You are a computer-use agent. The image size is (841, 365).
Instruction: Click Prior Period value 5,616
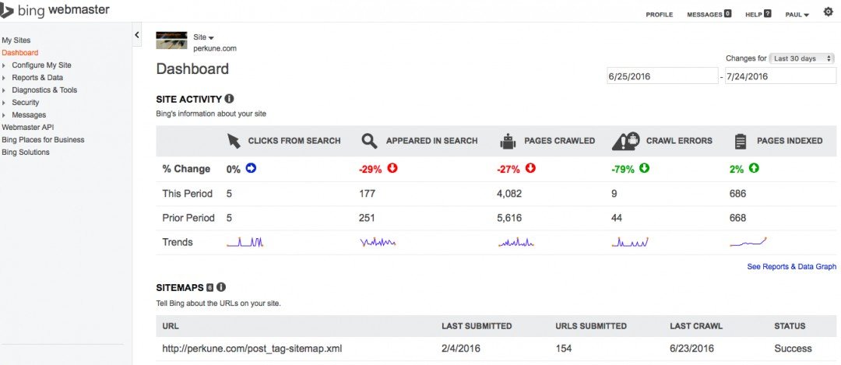point(509,218)
